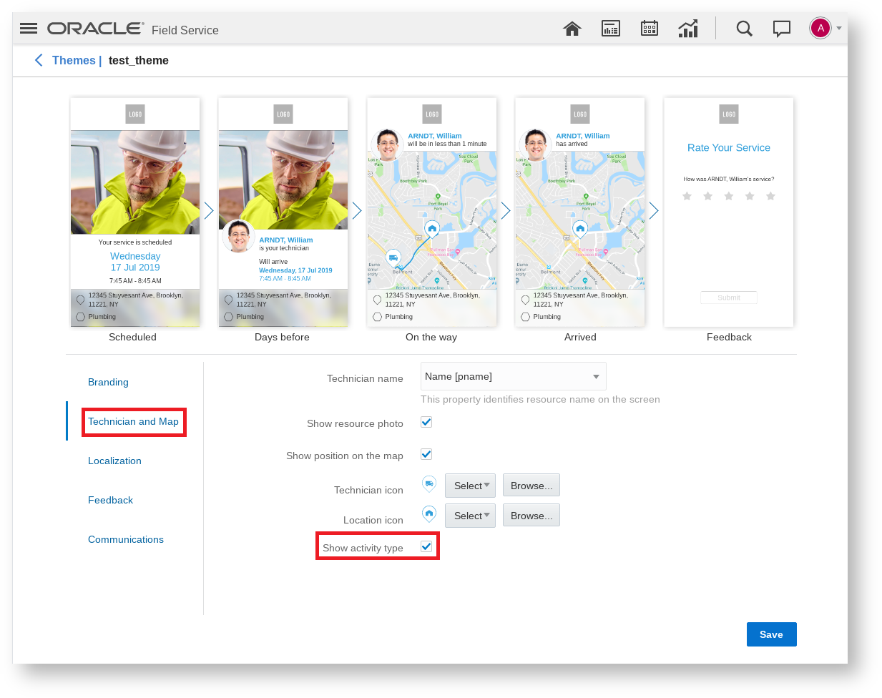
Task: Click Browse for Location icon
Action: pos(531,516)
